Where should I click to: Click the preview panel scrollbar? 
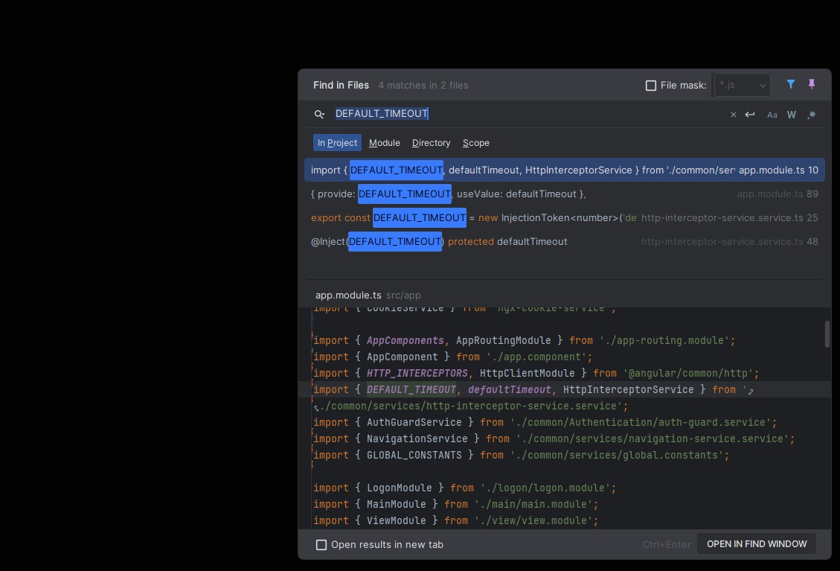click(x=826, y=335)
